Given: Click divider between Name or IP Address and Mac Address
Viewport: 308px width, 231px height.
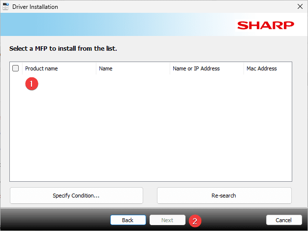Looking at the screenshot, I should [x=244, y=68].
